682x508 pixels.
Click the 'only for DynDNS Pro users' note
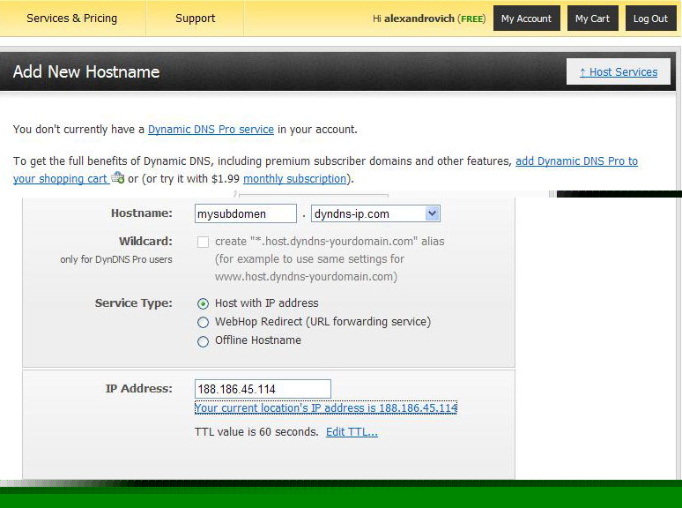click(116, 259)
